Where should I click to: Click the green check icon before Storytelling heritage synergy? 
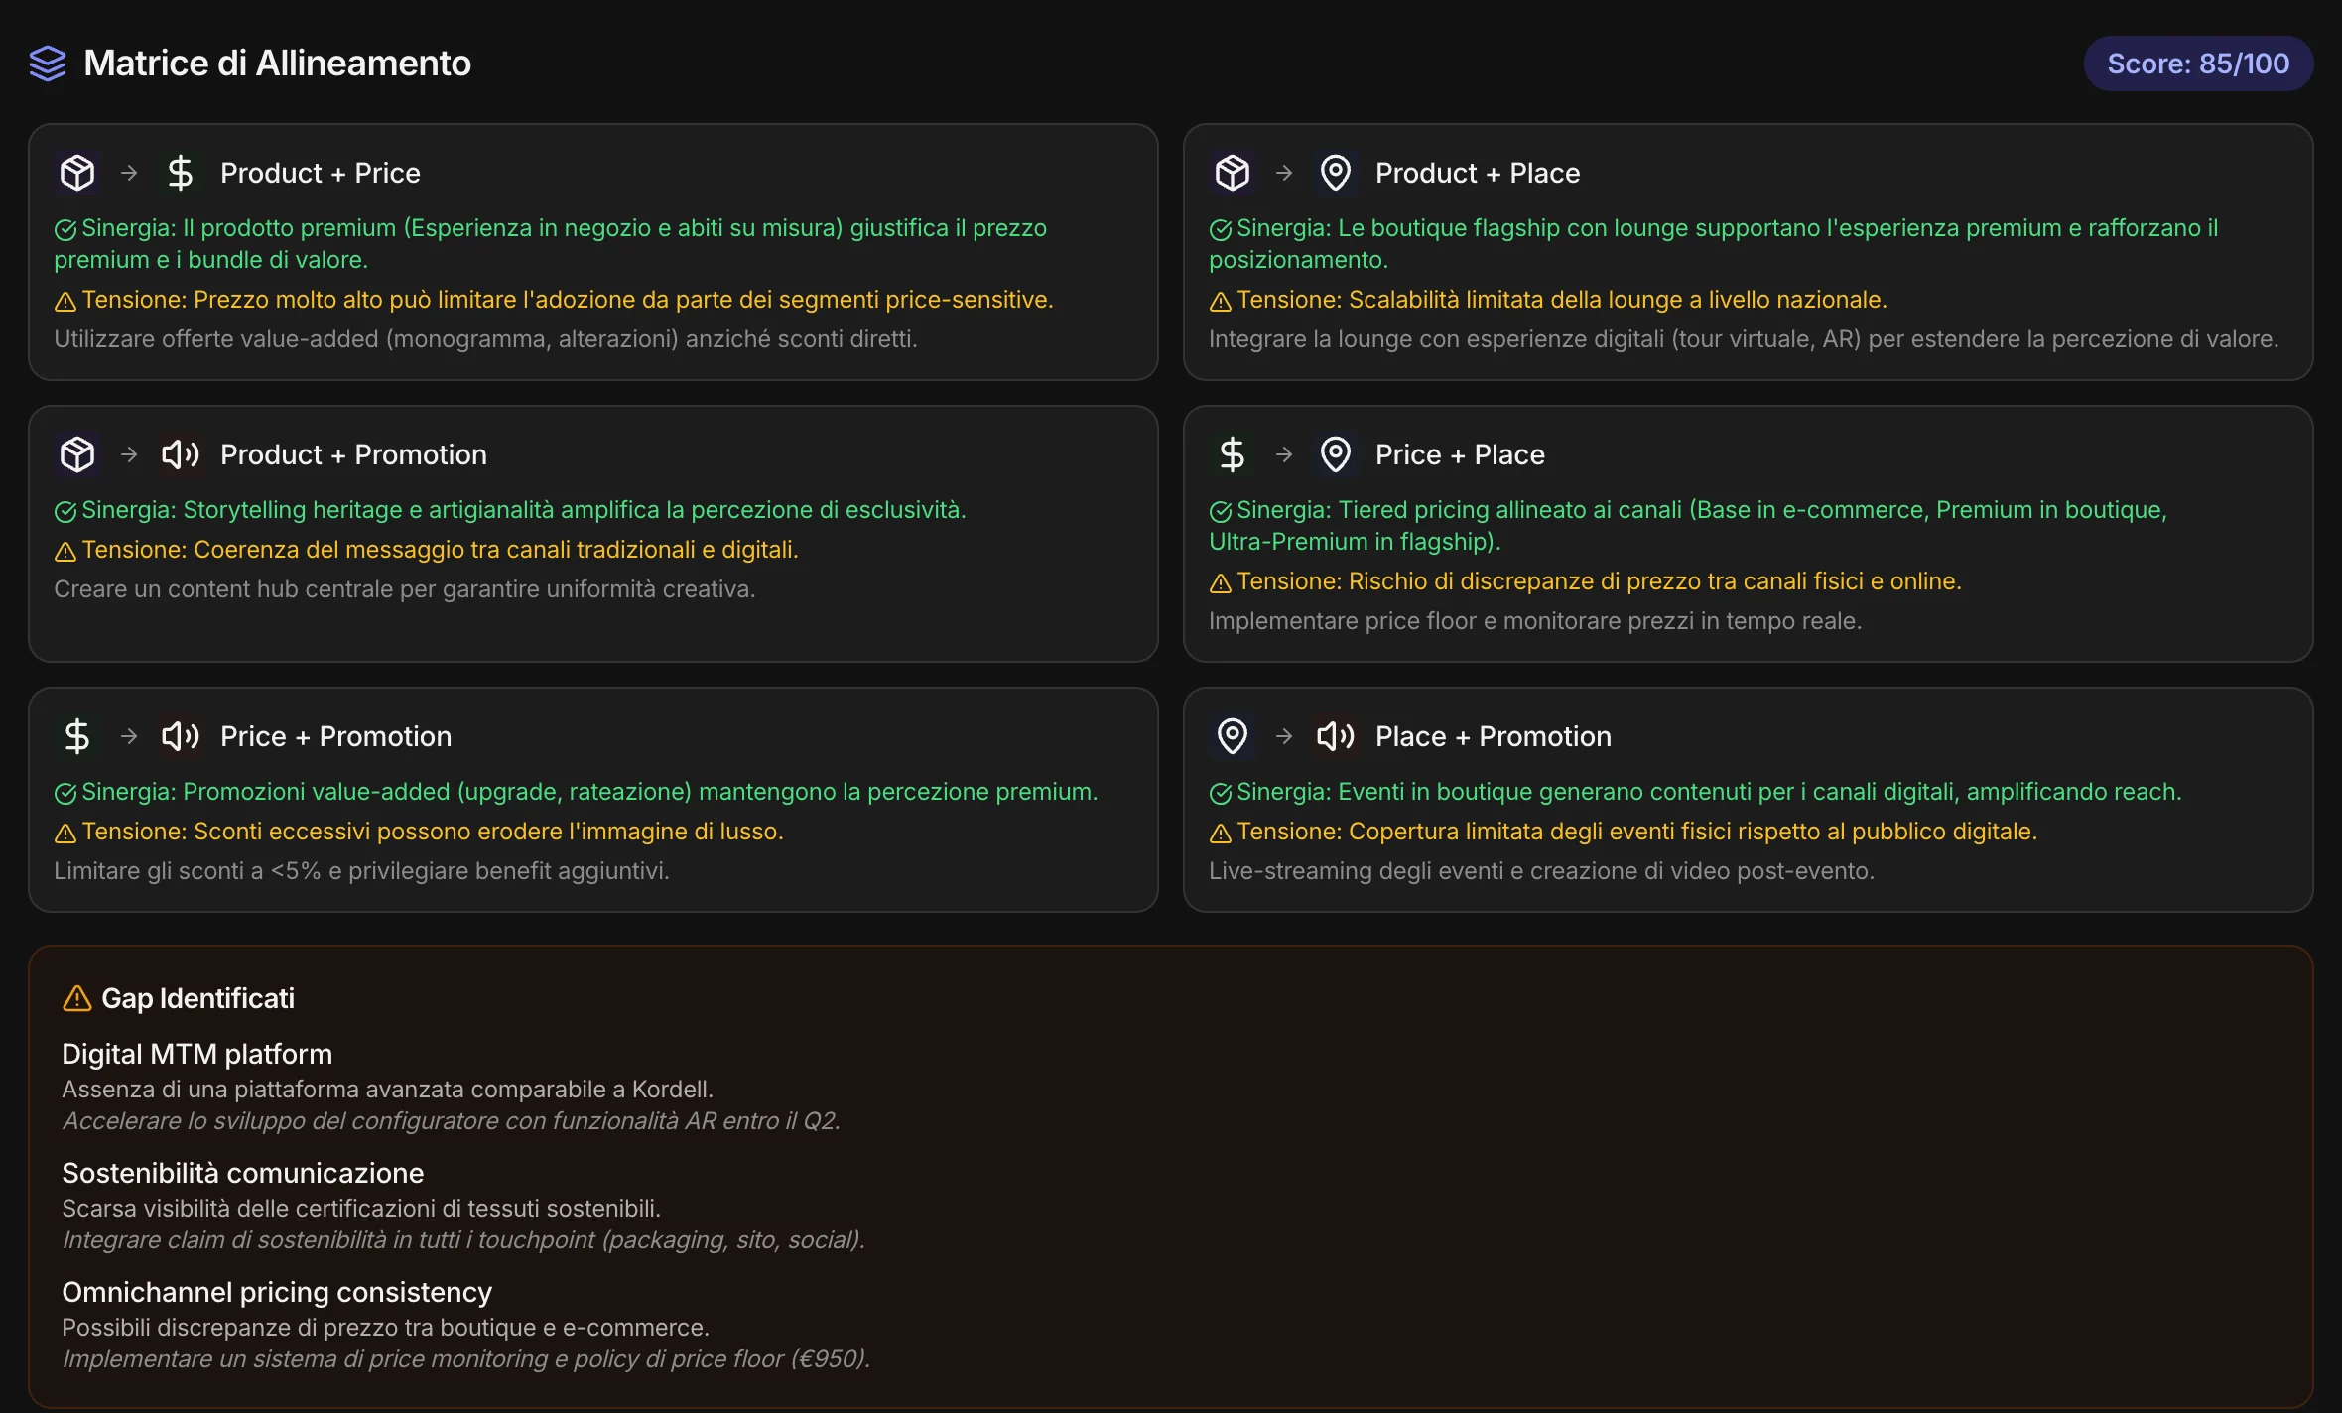pos(65,512)
